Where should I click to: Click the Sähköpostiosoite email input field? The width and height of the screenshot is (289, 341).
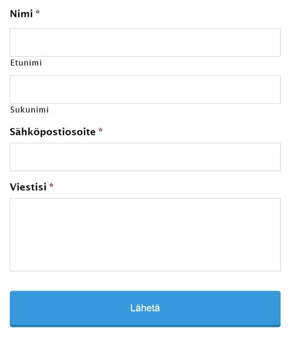(145, 157)
